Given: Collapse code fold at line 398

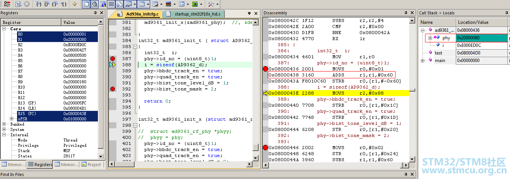Looking at the screenshot, I should pyautogui.click(x=135, y=125).
